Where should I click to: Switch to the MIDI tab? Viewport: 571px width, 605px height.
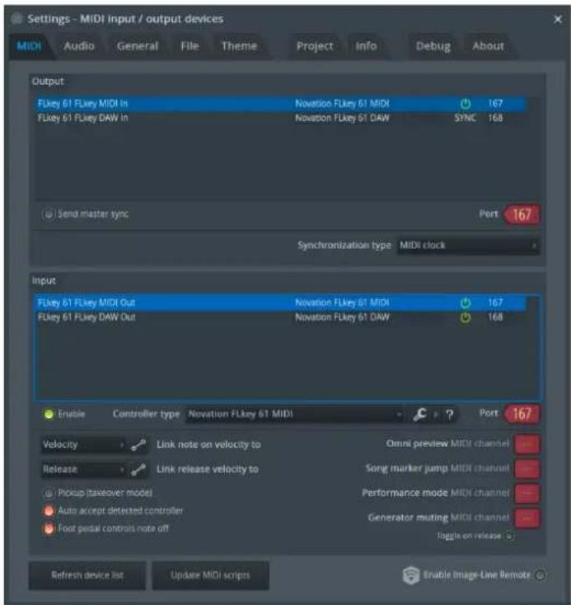click(30, 46)
